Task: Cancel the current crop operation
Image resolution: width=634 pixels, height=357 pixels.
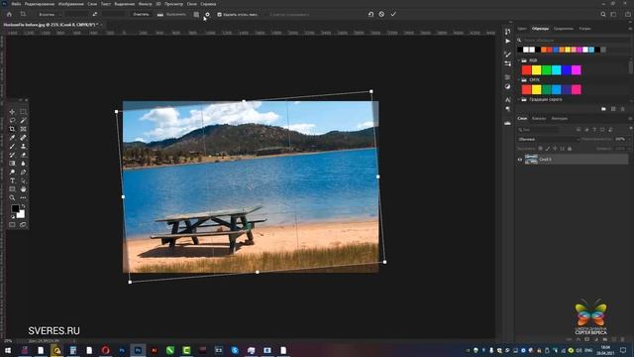Action: 381,14
